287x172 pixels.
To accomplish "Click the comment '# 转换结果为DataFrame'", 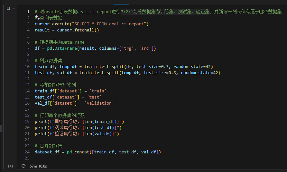I will coord(60,42).
